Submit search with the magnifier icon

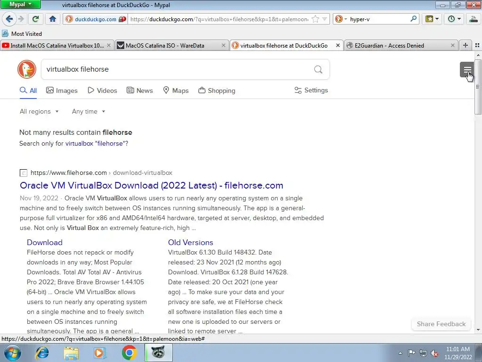[x=318, y=69]
